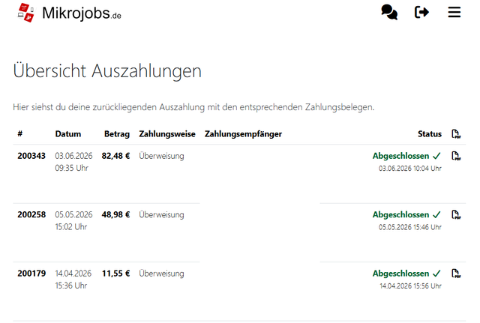Click the Status column header
This screenshot has width=480, height=323.
(430, 134)
